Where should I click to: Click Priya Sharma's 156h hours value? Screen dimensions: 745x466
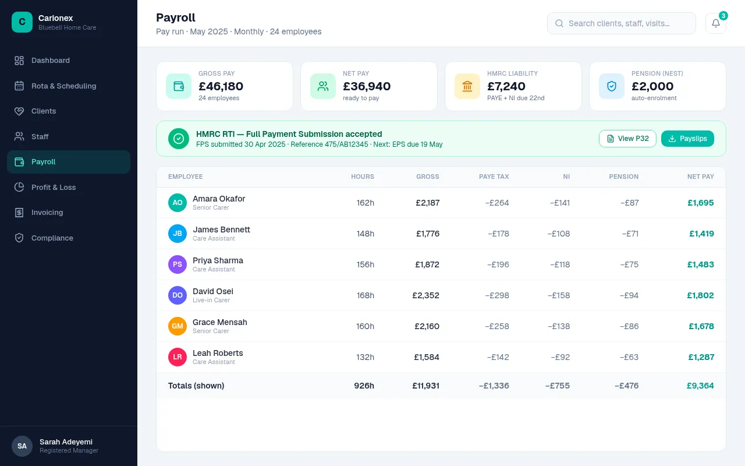[366, 264]
